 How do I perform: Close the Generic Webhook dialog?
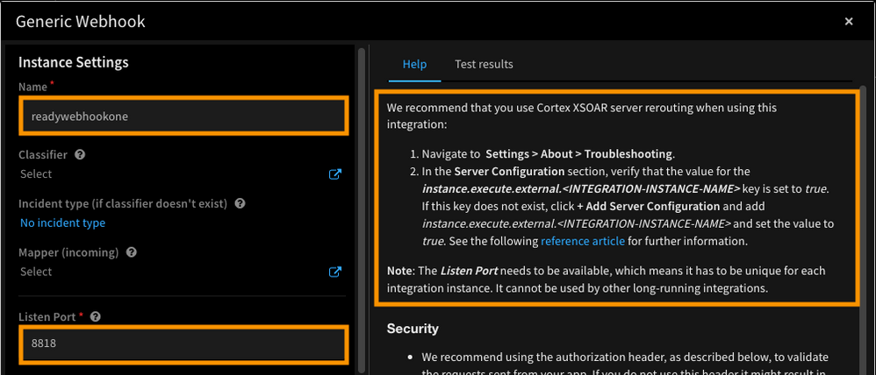(848, 22)
